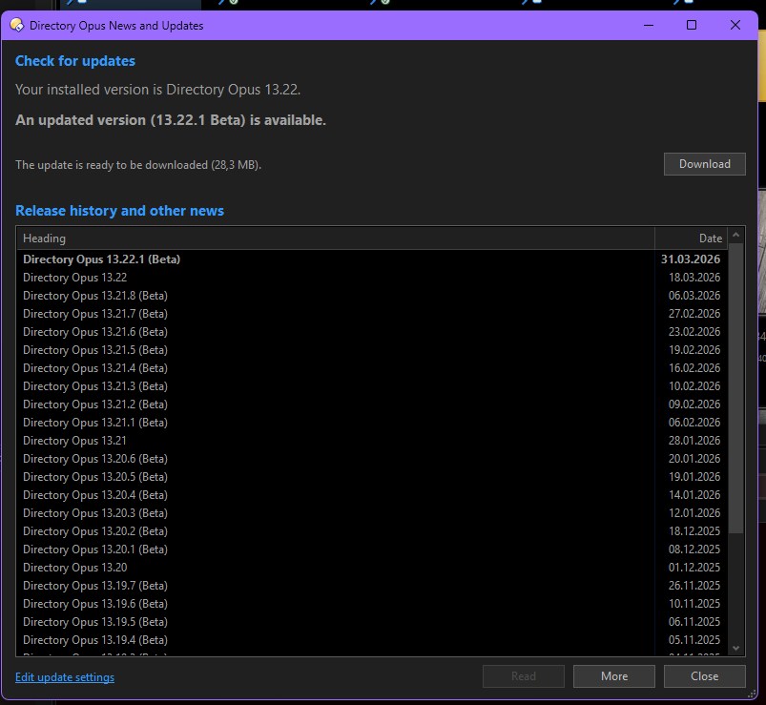This screenshot has width=766, height=705.
Task: Choose the Directory Opus 13.21 release
Action: 75,441
